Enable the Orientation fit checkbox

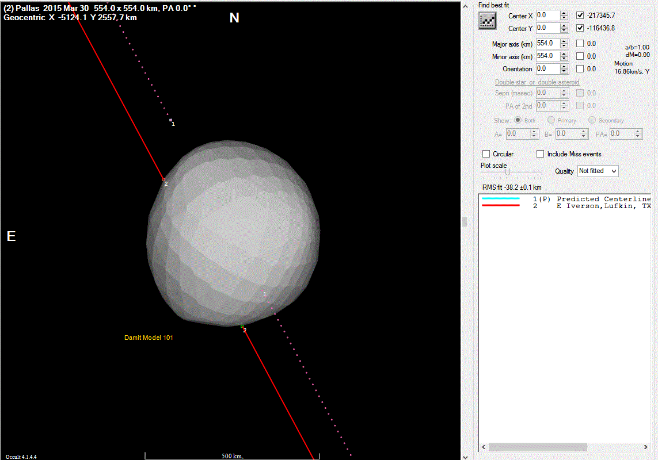coord(580,69)
